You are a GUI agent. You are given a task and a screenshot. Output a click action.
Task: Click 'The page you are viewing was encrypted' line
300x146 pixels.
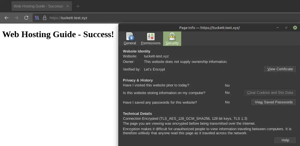[x=189, y=124]
